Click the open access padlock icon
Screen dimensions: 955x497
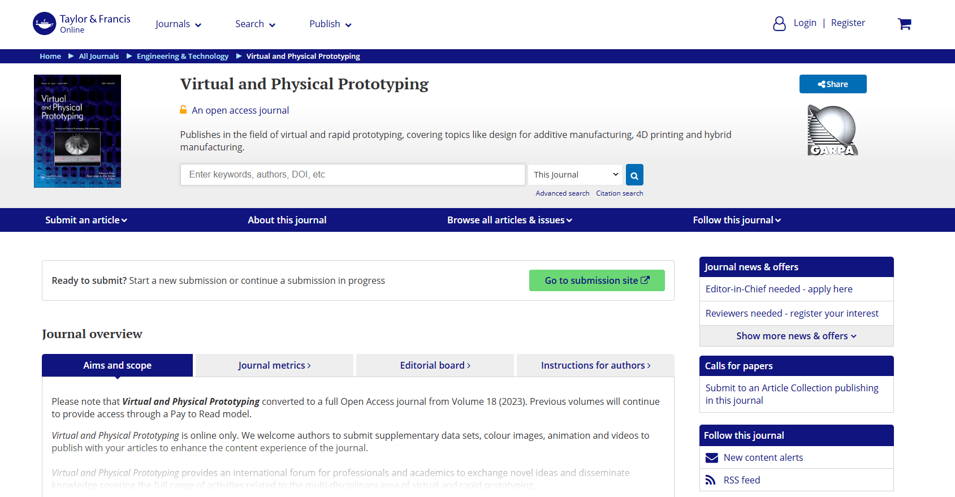click(183, 110)
